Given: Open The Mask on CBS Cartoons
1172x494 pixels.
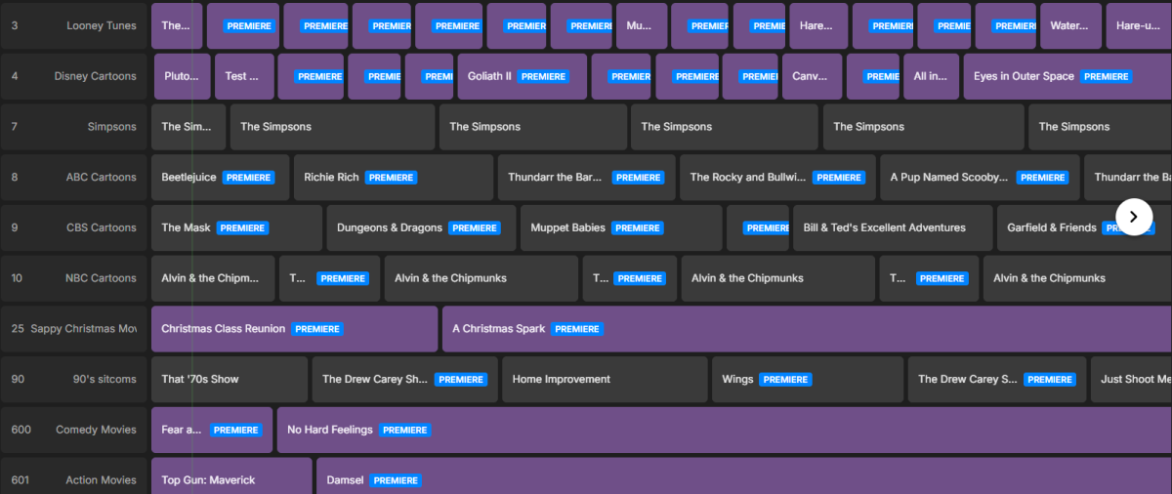Looking at the screenshot, I should 236,227.
